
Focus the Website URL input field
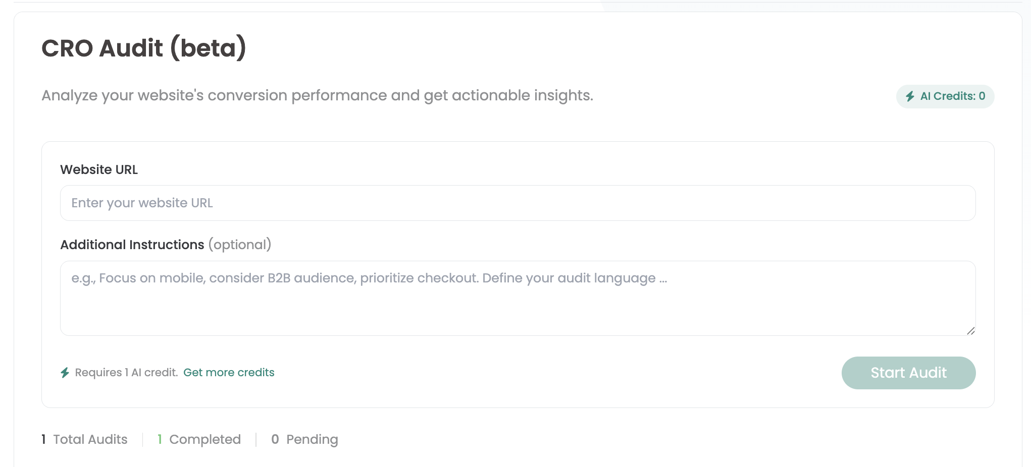(x=518, y=203)
